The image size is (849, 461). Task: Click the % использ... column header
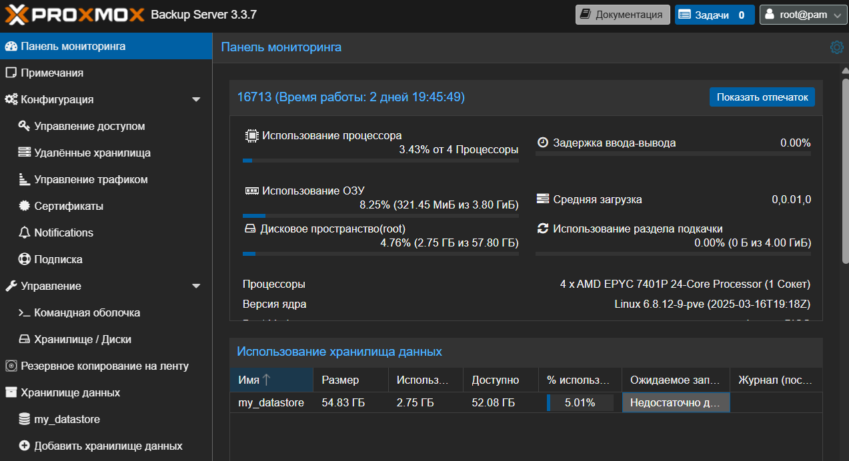coord(580,380)
